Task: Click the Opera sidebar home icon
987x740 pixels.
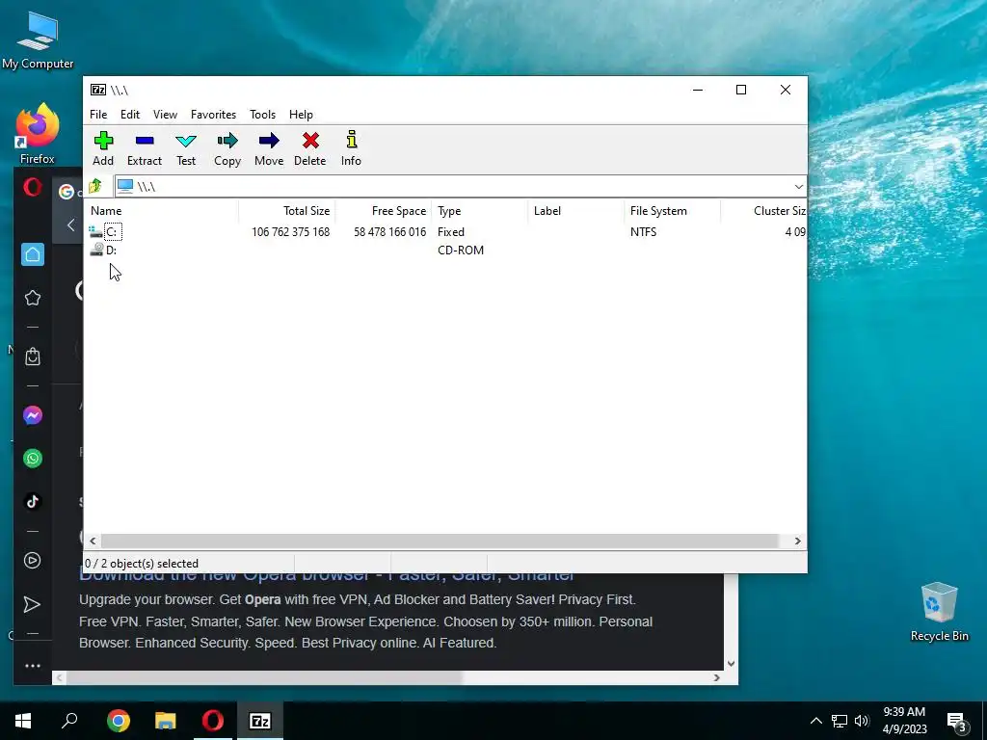Action: [x=33, y=254]
